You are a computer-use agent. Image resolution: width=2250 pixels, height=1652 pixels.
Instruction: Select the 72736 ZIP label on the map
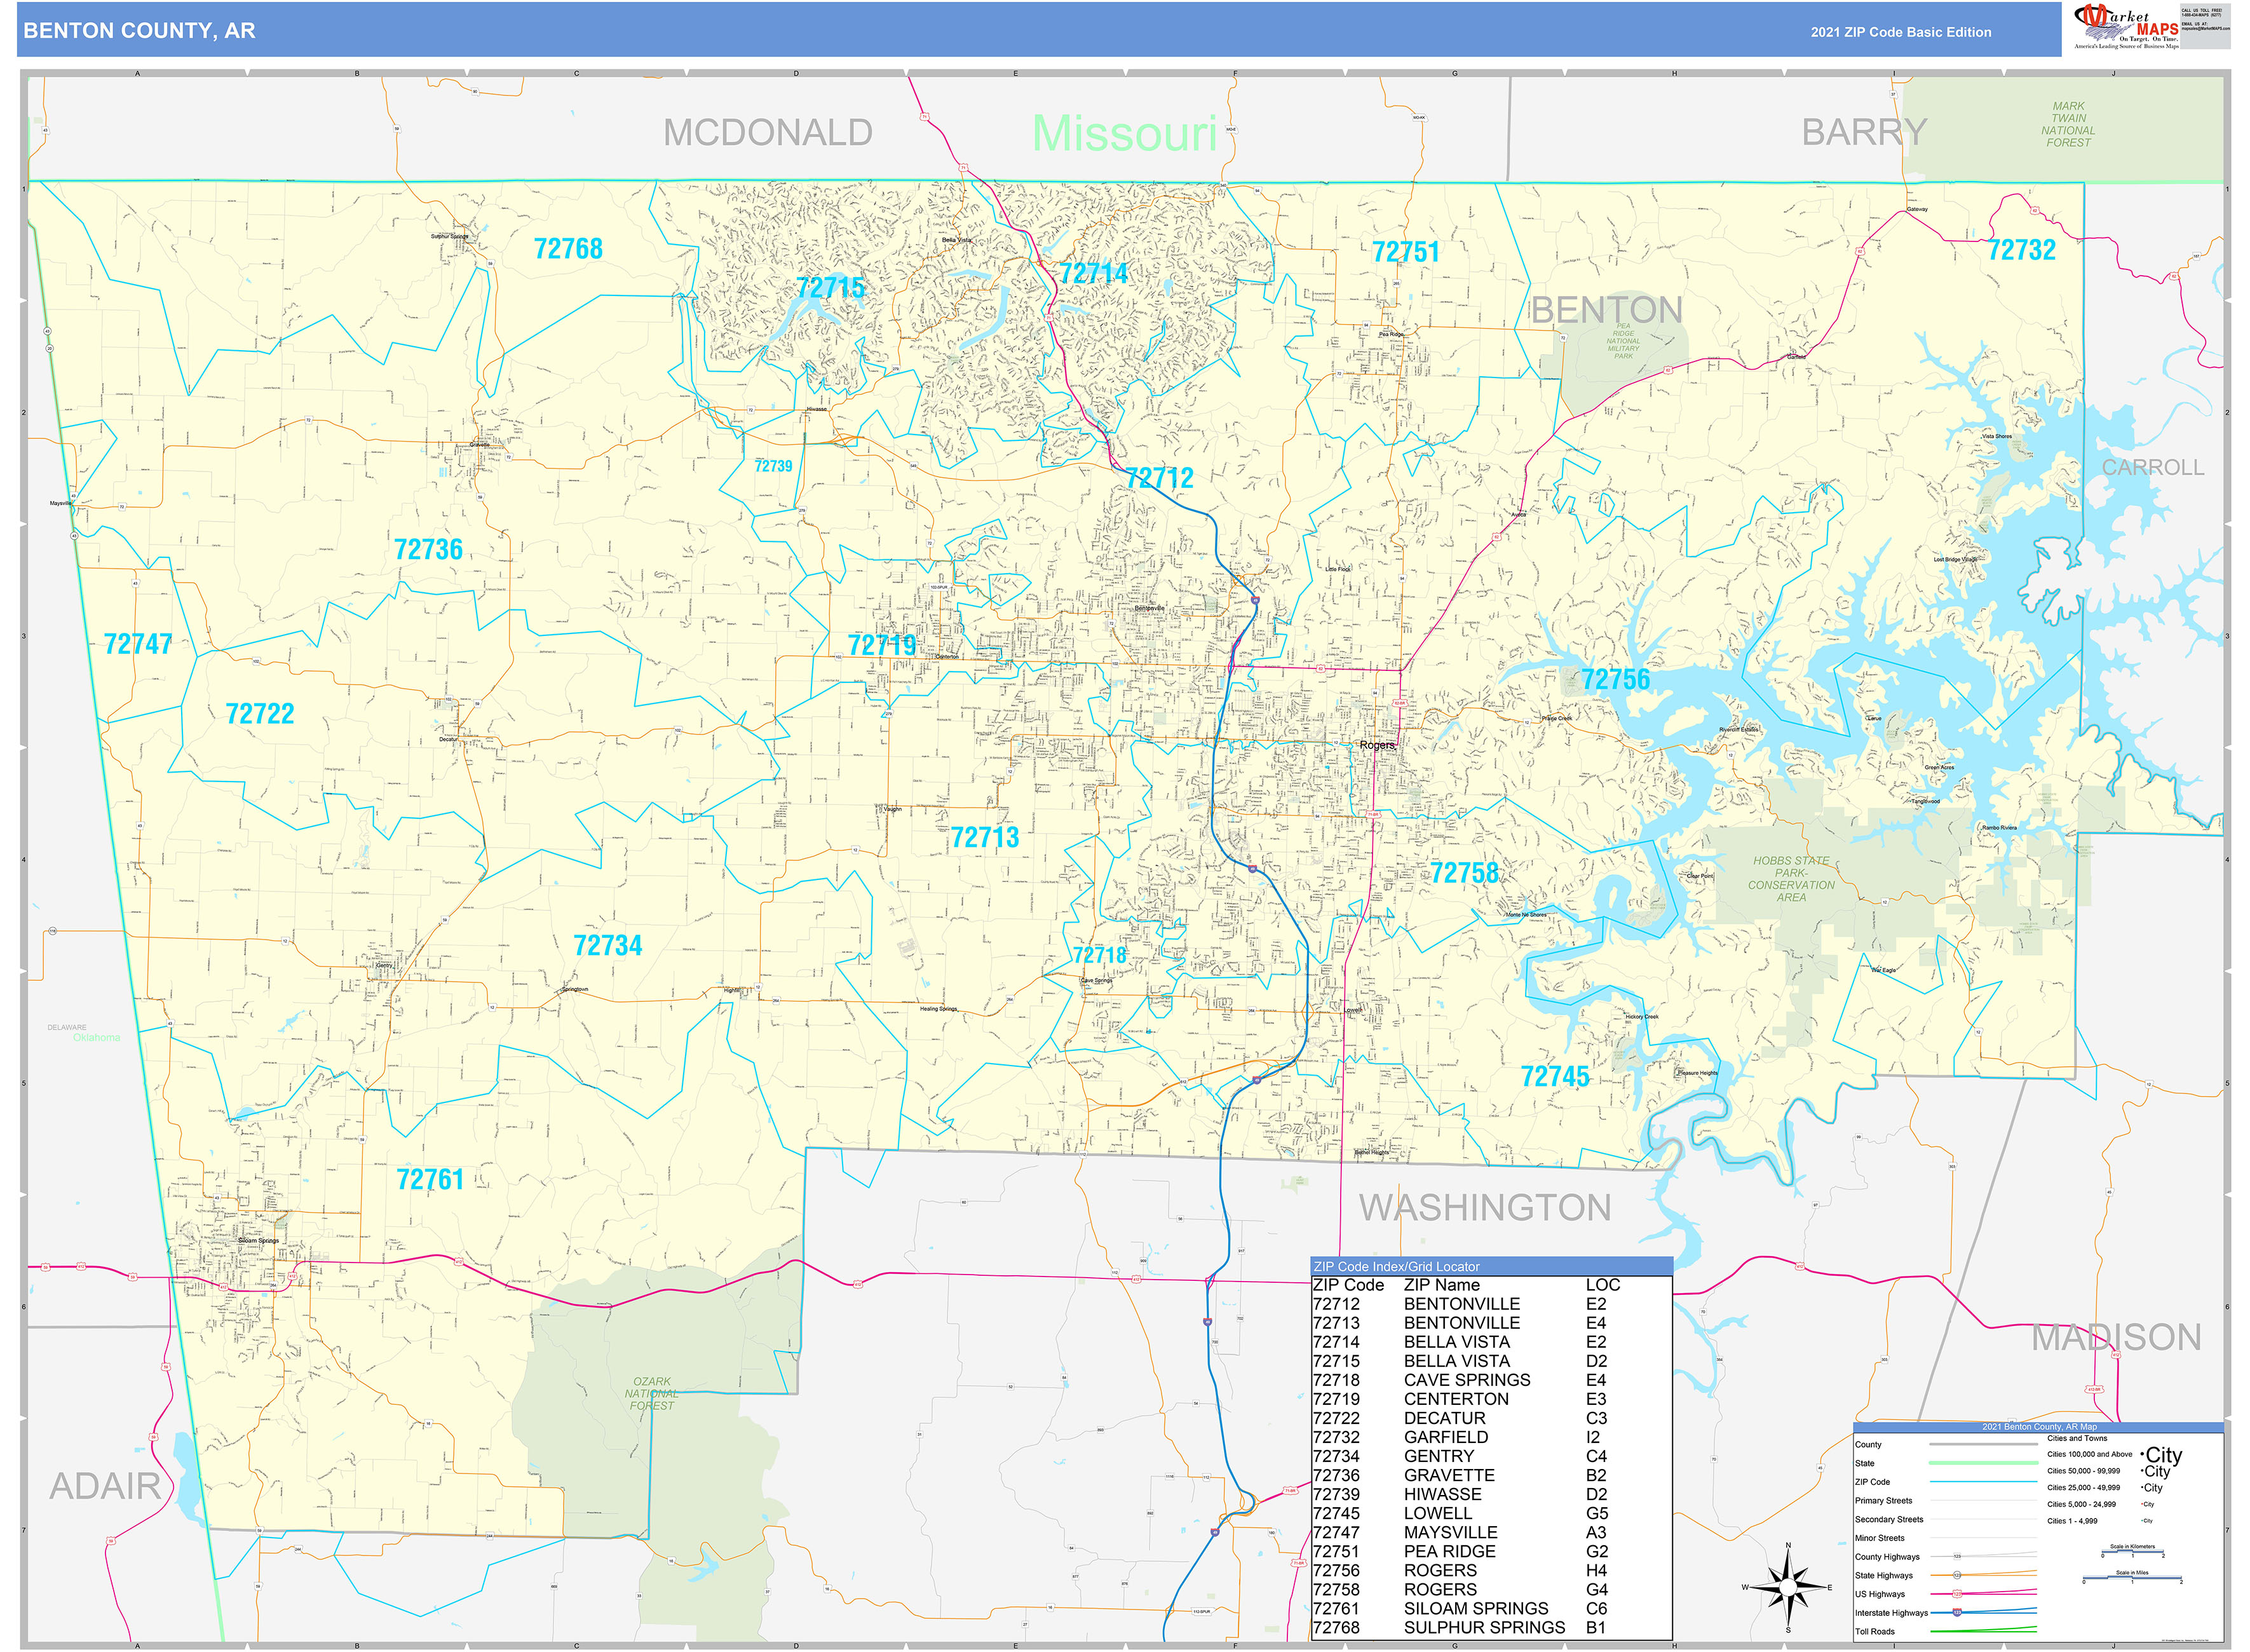(x=428, y=549)
